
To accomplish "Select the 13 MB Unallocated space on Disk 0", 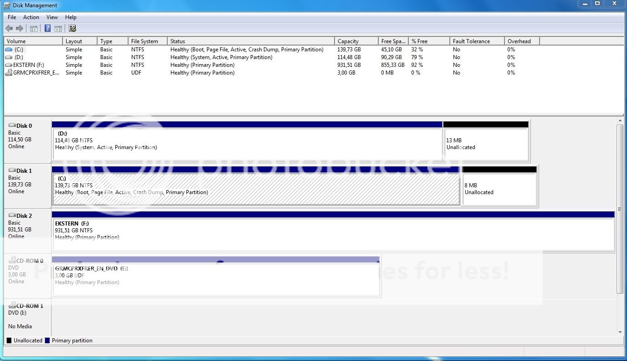I will pyautogui.click(x=486, y=144).
